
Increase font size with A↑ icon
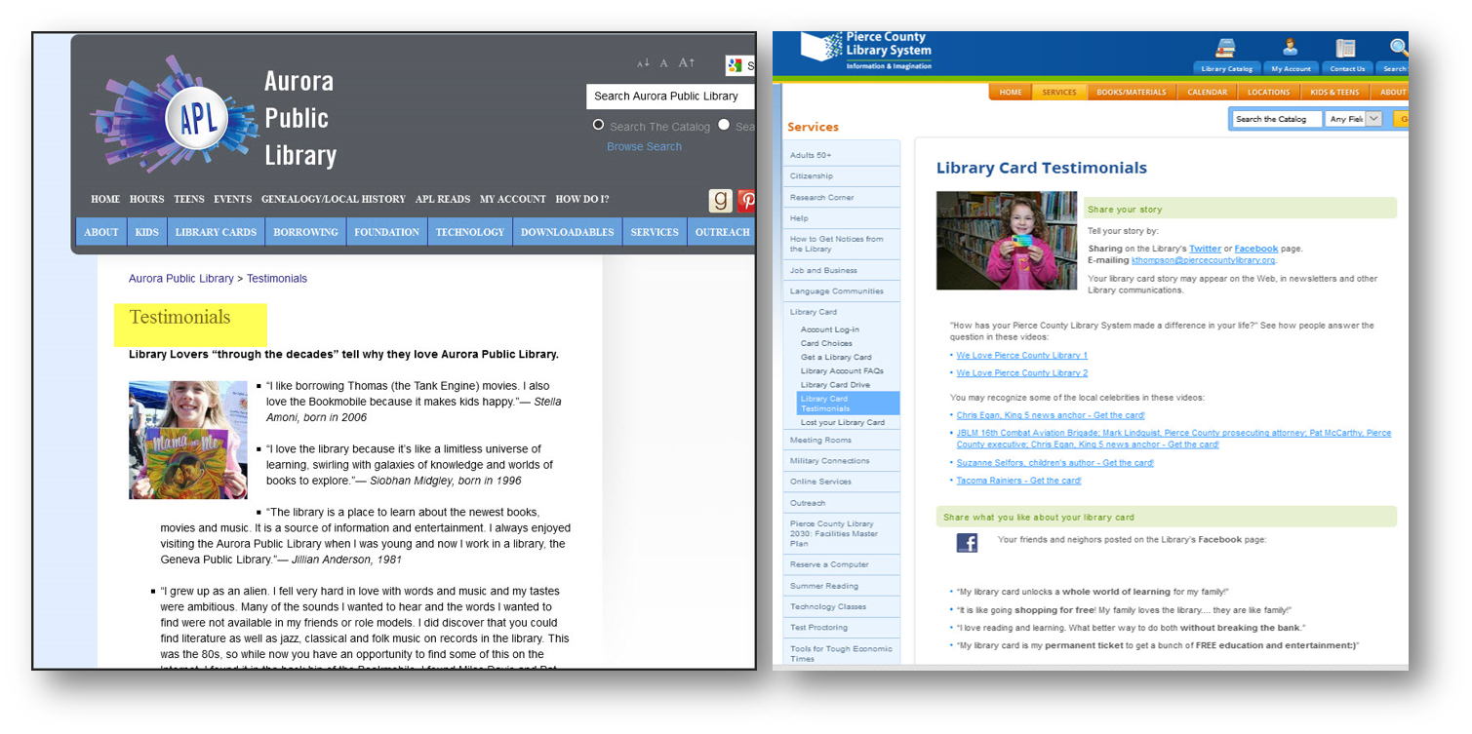click(x=687, y=62)
